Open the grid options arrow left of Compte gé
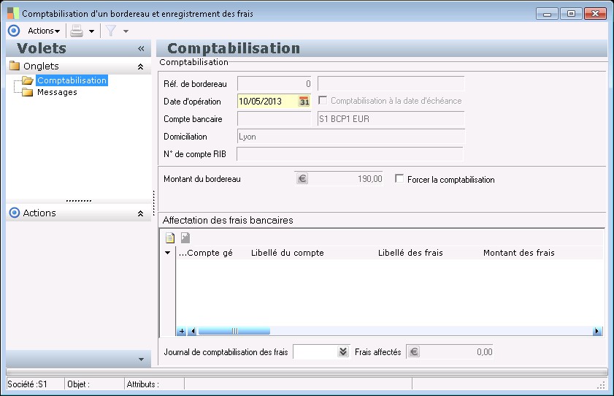614x396 pixels. [168, 253]
